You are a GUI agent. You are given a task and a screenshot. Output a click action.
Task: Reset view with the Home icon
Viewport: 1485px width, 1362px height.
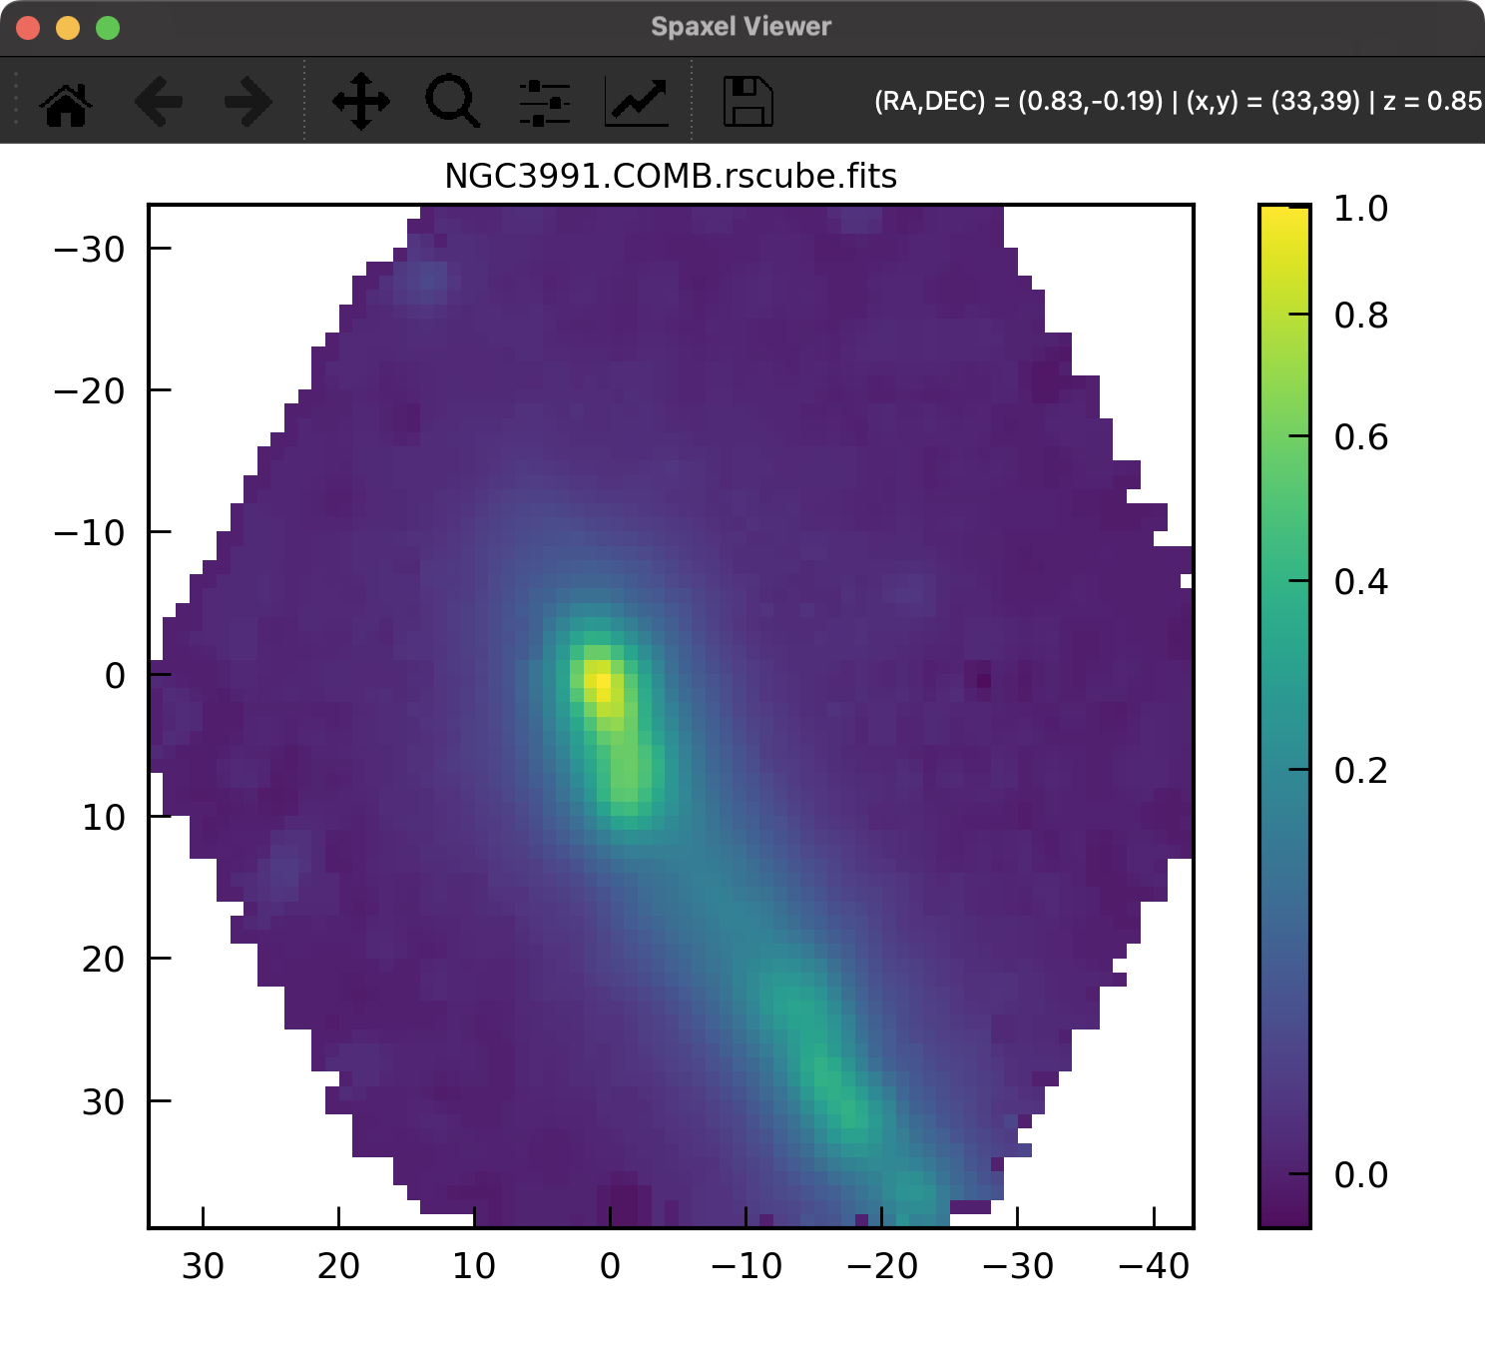point(66,101)
